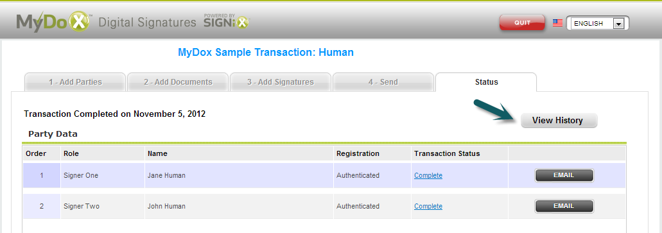Click the US flag icon
662x233 pixels.
pos(558,23)
